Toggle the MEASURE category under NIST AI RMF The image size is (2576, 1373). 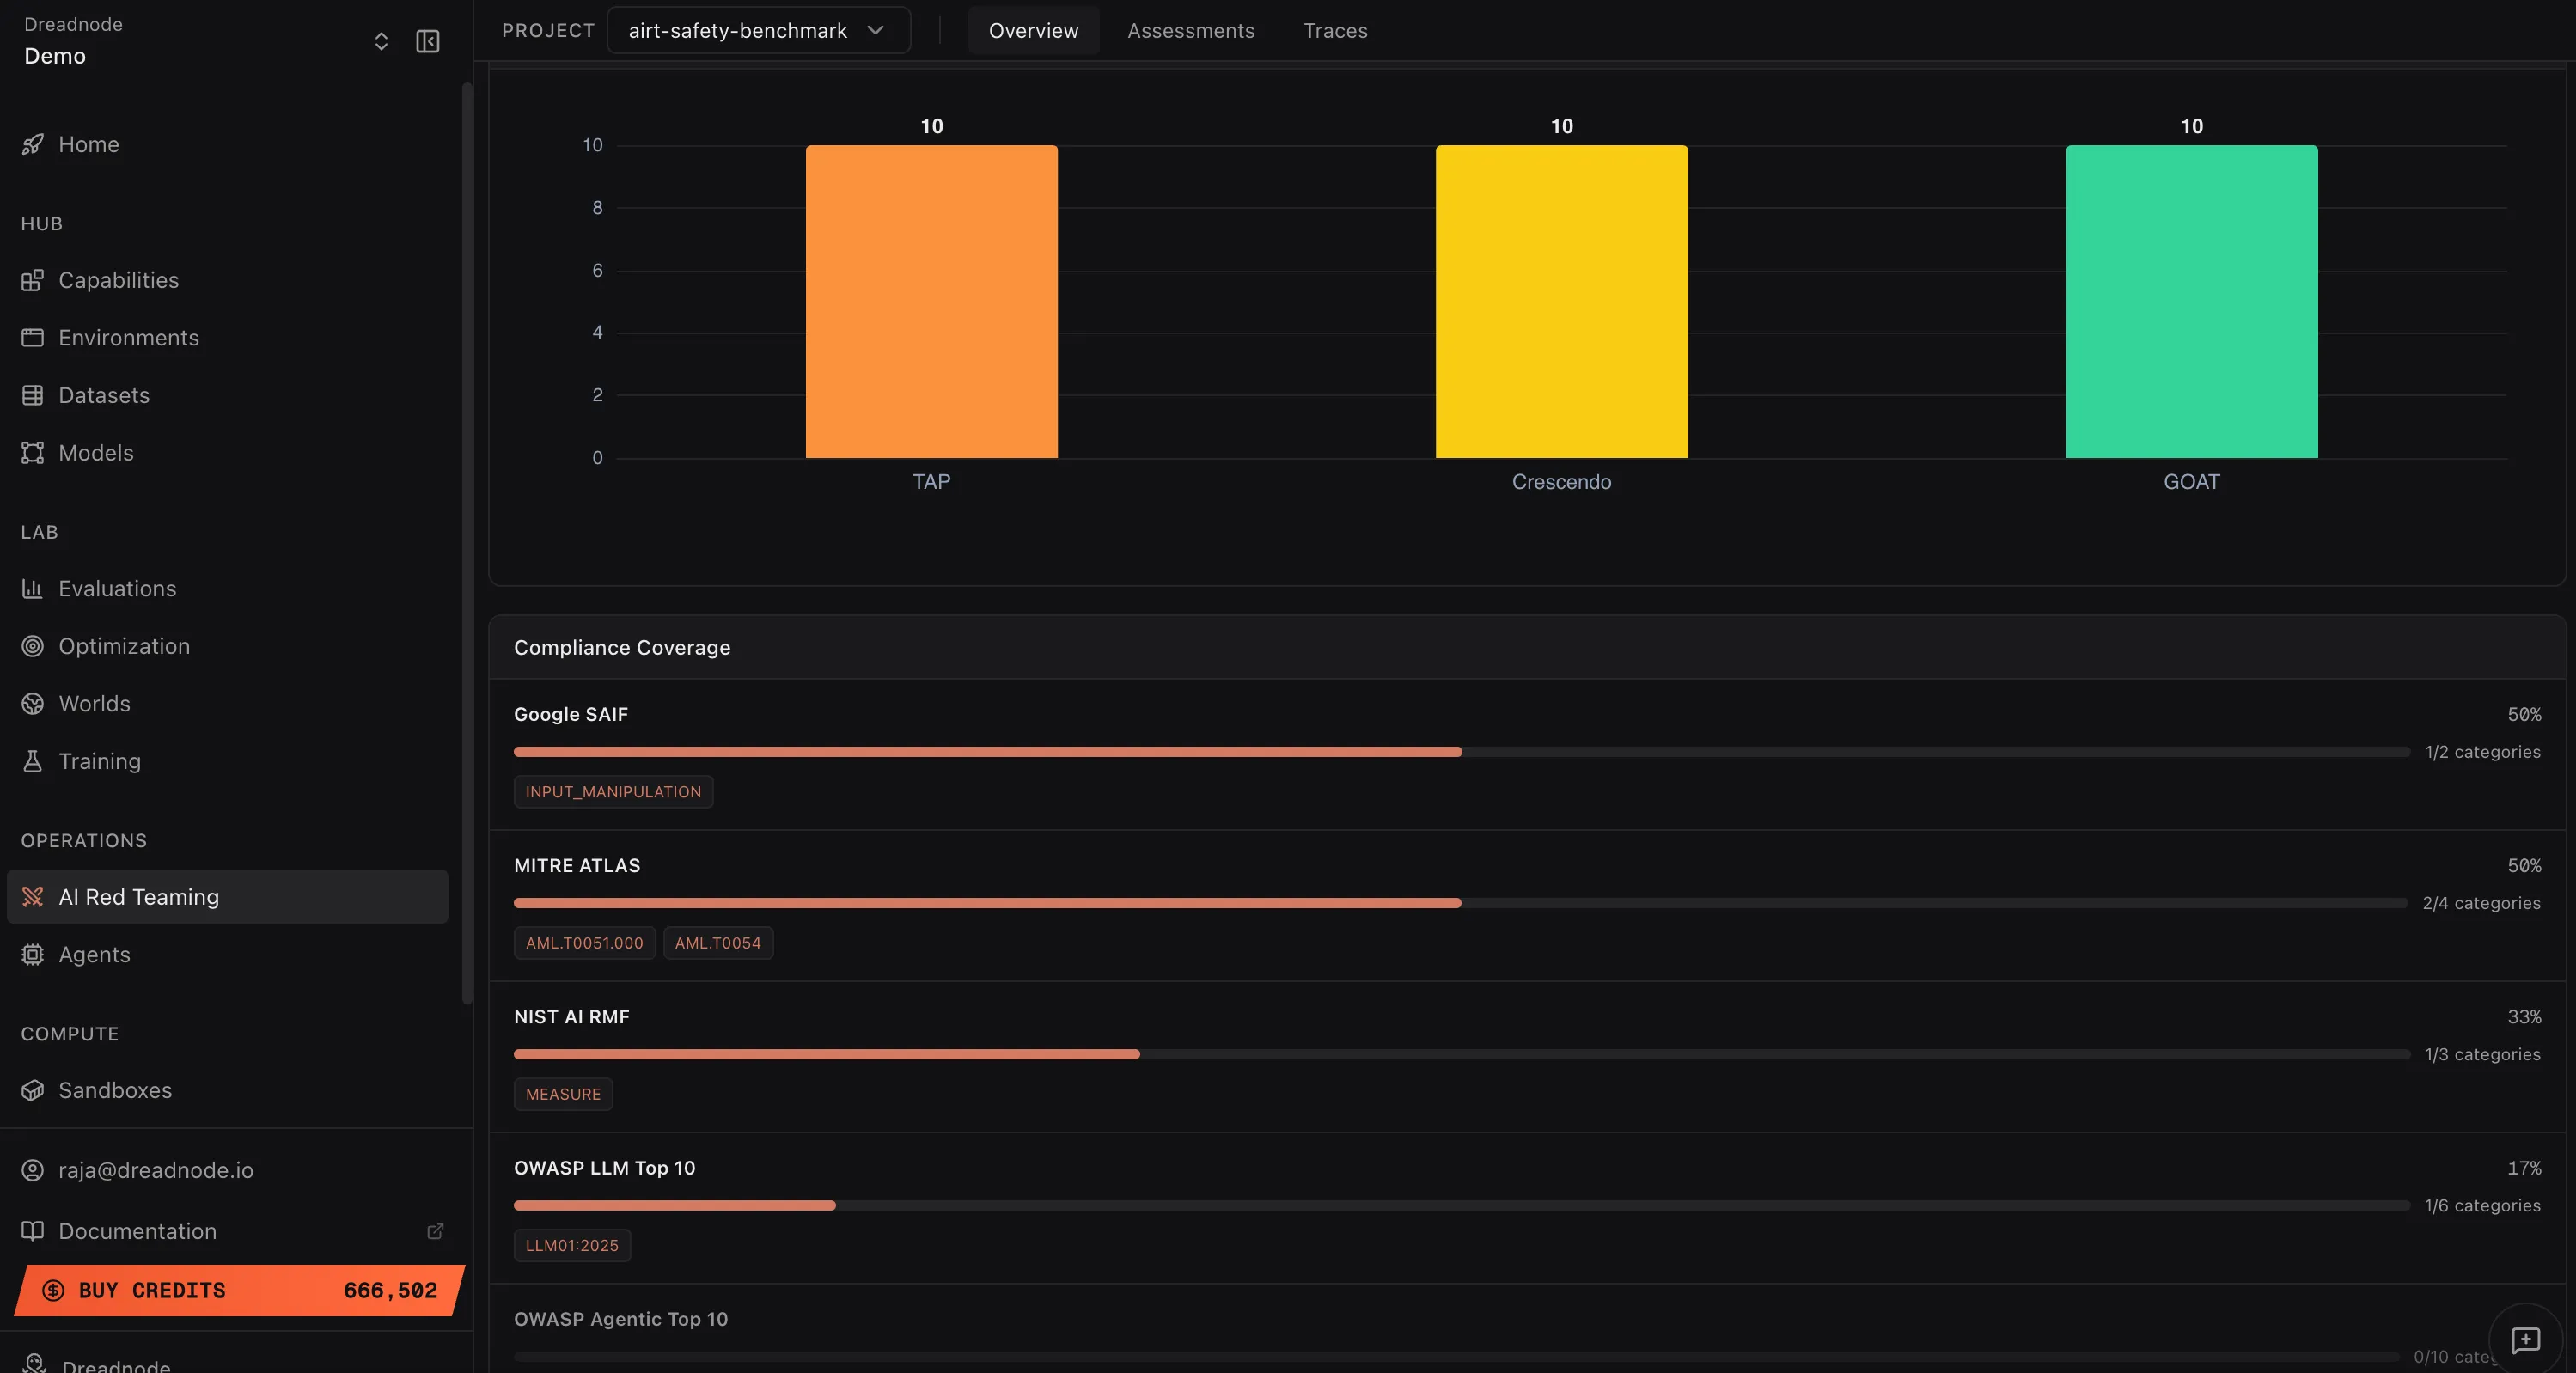[562, 1093]
